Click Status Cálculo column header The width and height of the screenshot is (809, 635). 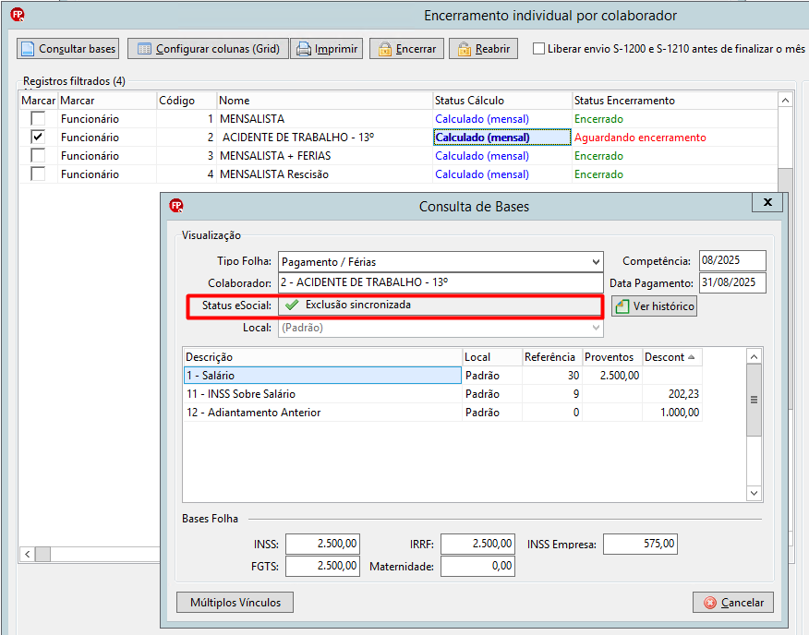(x=502, y=101)
